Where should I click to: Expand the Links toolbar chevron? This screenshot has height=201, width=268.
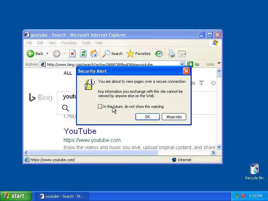[219, 63]
